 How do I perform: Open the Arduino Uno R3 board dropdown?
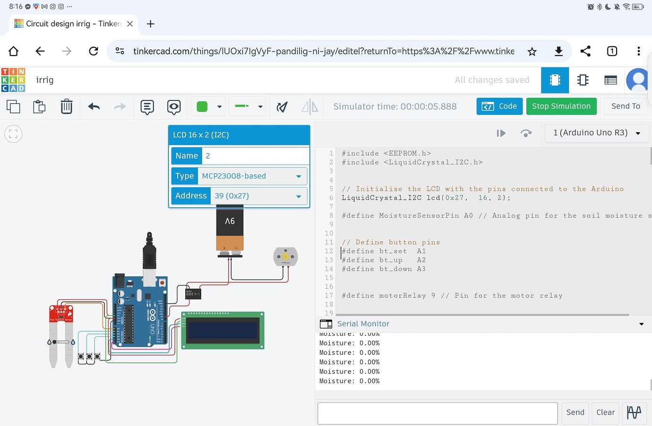(x=596, y=133)
